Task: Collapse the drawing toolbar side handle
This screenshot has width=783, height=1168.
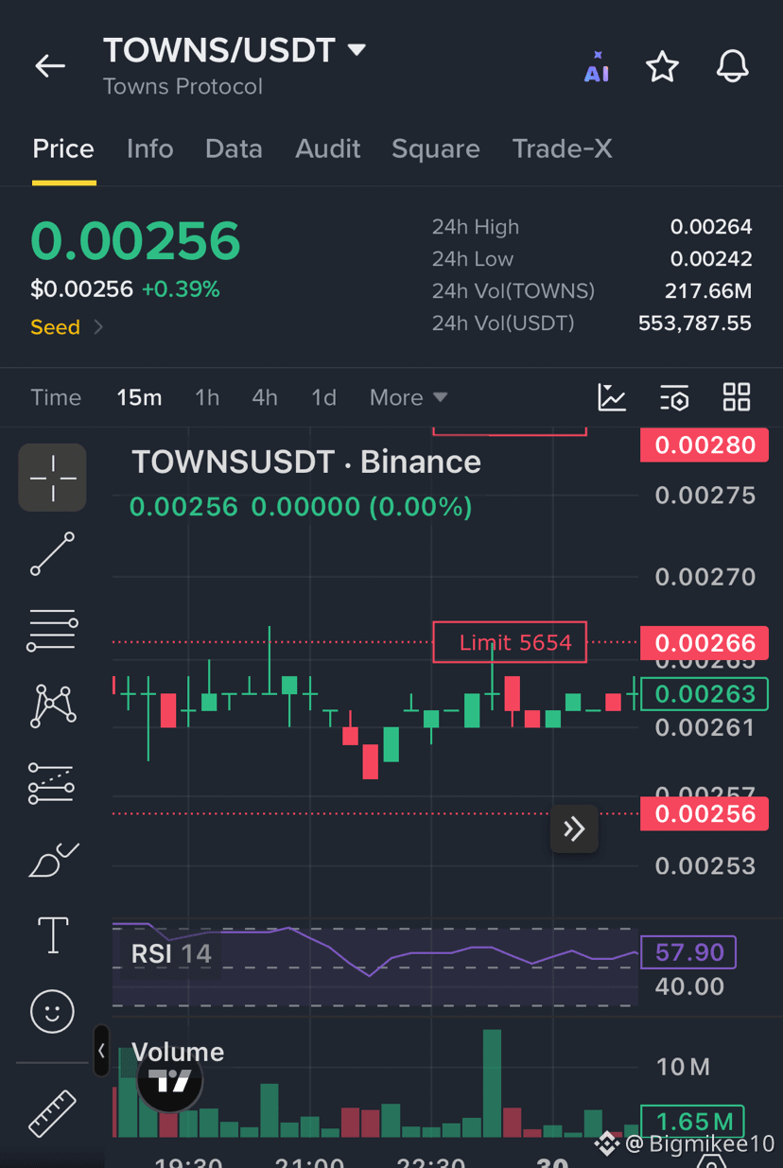Action: click(101, 1051)
